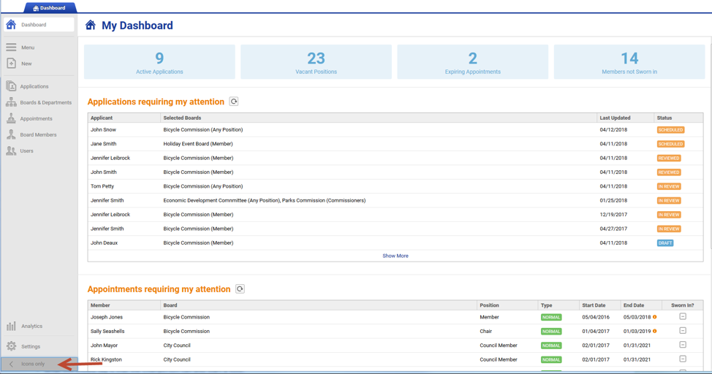Select the Board Members menu label
This screenshot has height=374, width=712.
click(38, 135)
